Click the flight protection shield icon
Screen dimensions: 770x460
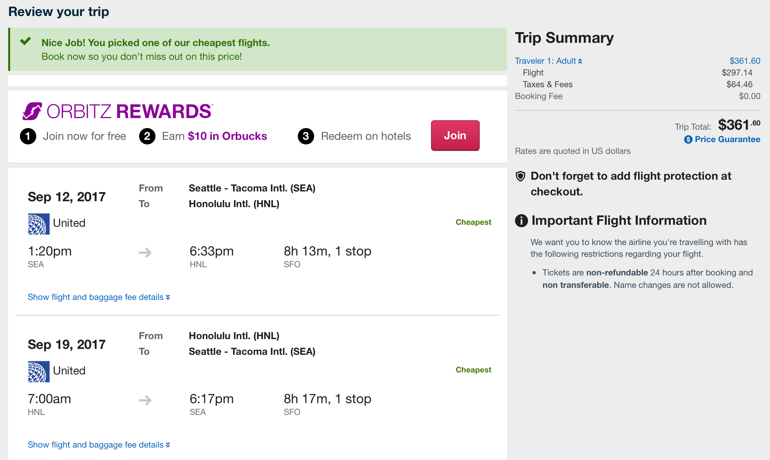pyautogui.click(x=520, y=176)
